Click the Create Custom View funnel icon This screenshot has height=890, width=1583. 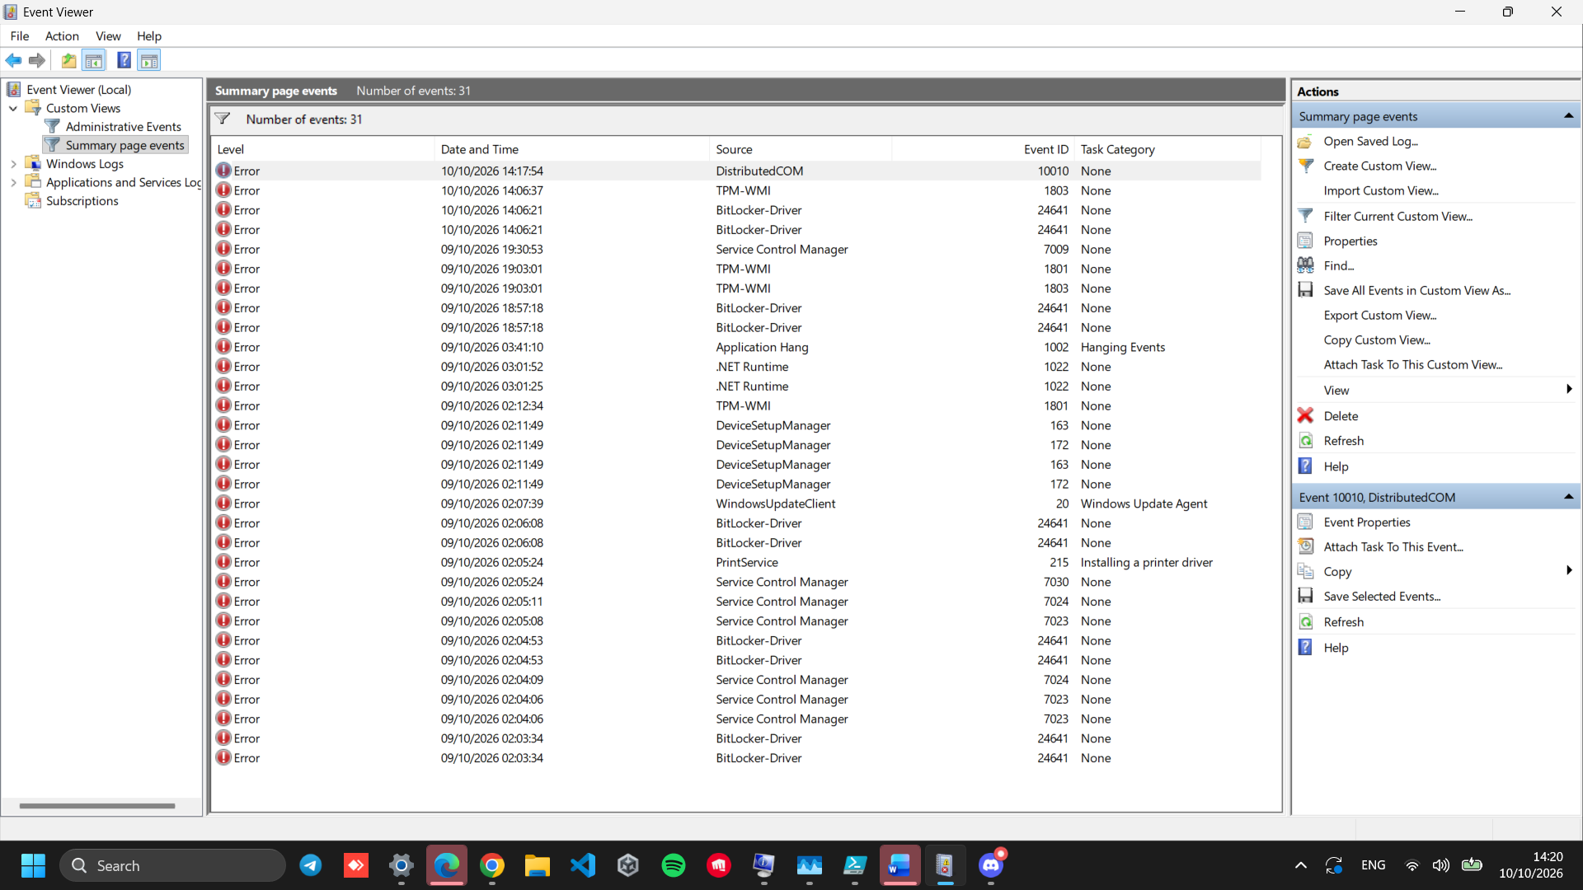1306,166
